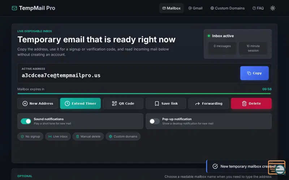Switch to the Gmail nav tab
Viewport: 289px width, 180px height.
point(195,8)
